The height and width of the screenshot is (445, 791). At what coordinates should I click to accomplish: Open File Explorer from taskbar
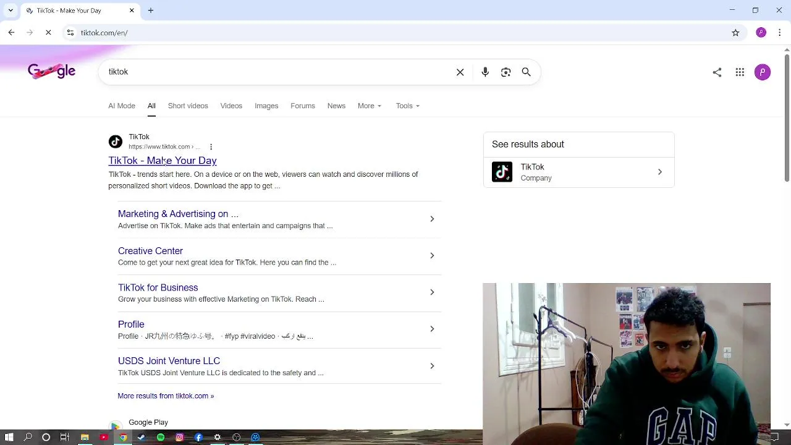85,437
